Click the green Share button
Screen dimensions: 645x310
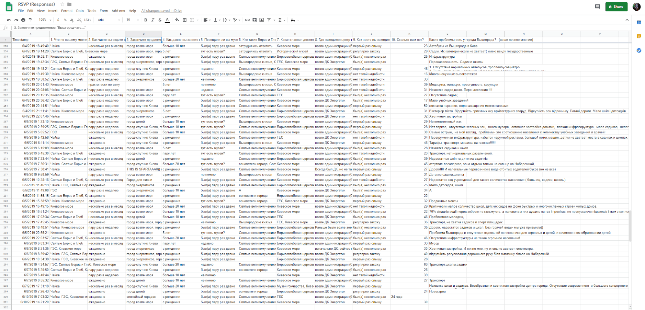click(x=616, y=7)
